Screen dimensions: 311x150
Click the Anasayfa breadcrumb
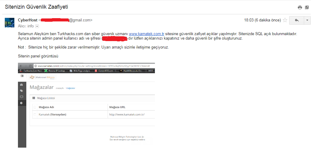[60, 88]
